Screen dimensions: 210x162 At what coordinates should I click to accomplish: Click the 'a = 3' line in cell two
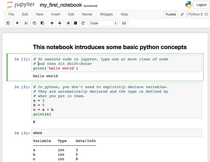pos(39,101)
